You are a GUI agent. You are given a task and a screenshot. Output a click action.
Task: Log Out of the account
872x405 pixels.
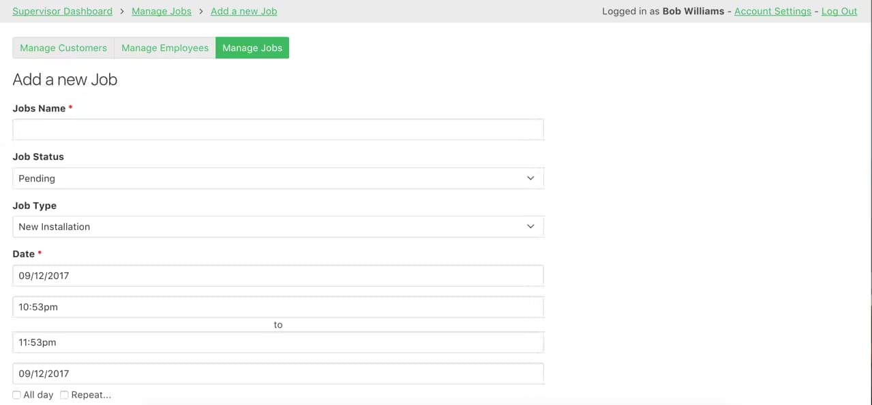(x=839, y=11)
